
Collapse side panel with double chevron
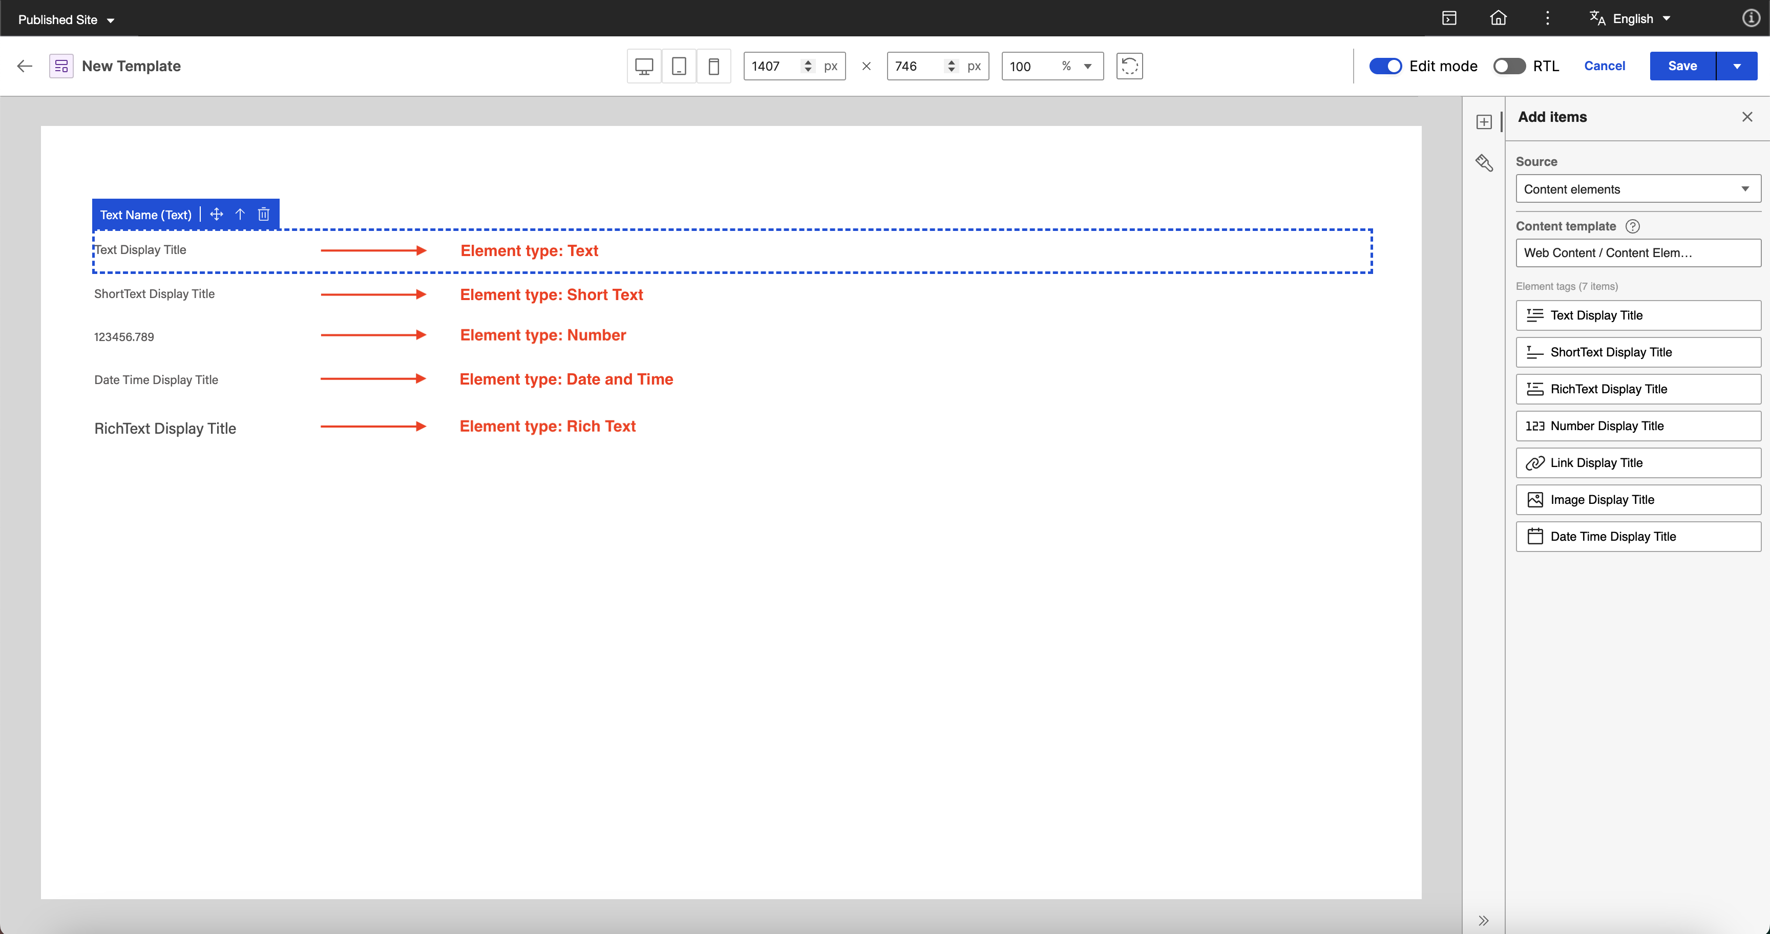point(1484,920)
